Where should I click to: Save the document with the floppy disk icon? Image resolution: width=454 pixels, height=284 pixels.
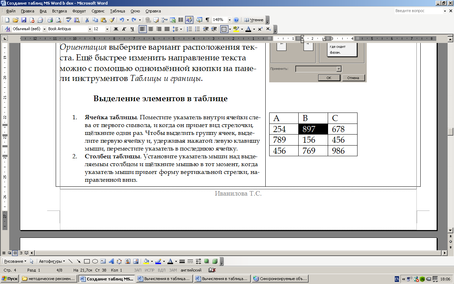[x=23, y=20]
